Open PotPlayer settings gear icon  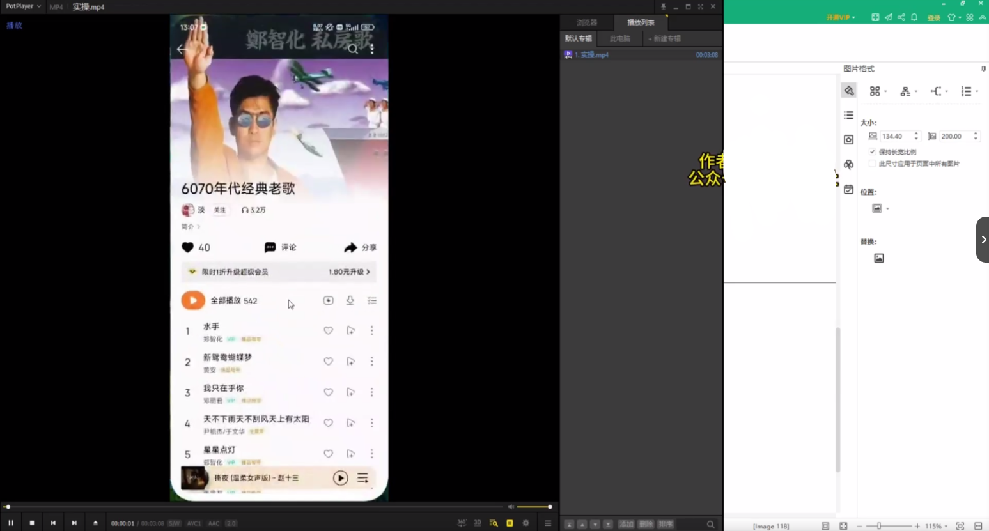tap(526, 523)
